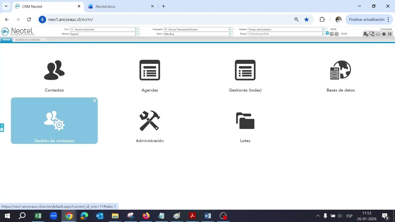Open the help question mark icon
The height and width of the screenshot is (222, 395).
(x=384, y=34)
